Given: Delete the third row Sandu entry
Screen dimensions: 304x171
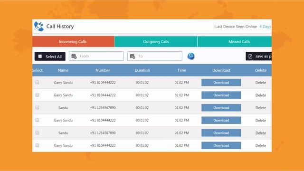Looking at the screenshot, I should click(x=261, y=108).
